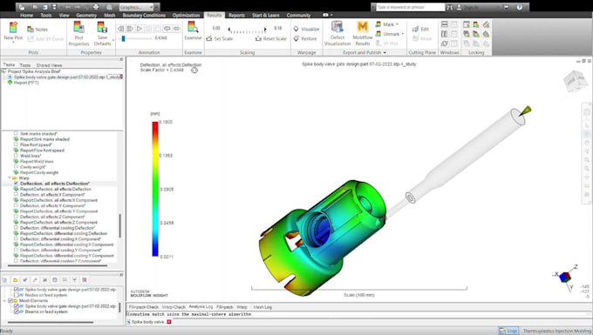The image size is (593, 335).
Task: Click the scaling range slider
Action: click(x=247, y=30)
